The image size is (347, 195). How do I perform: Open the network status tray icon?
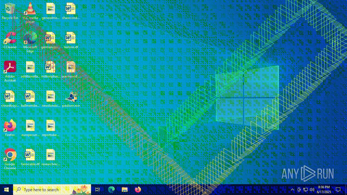306,190
